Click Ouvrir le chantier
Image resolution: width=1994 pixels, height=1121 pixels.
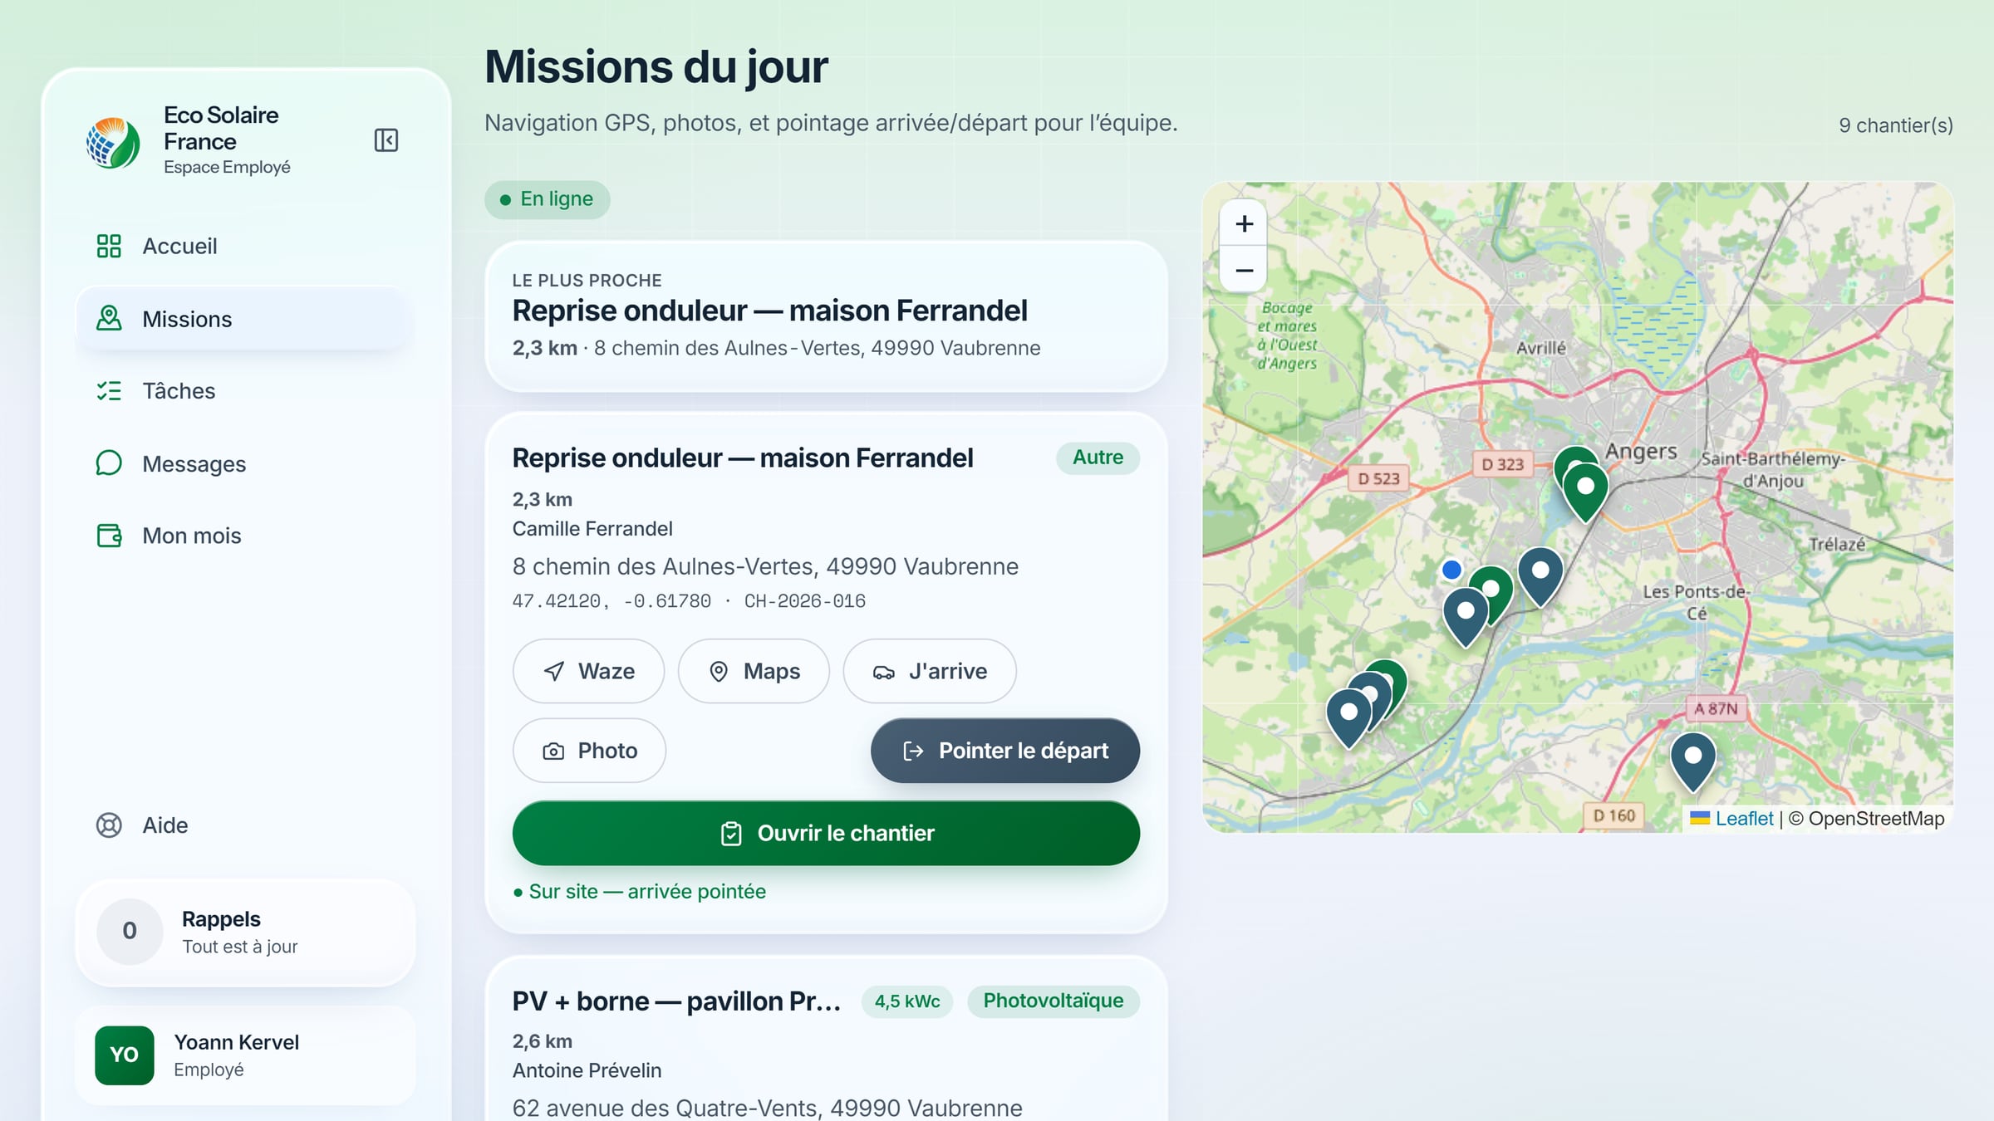point(826,833)
